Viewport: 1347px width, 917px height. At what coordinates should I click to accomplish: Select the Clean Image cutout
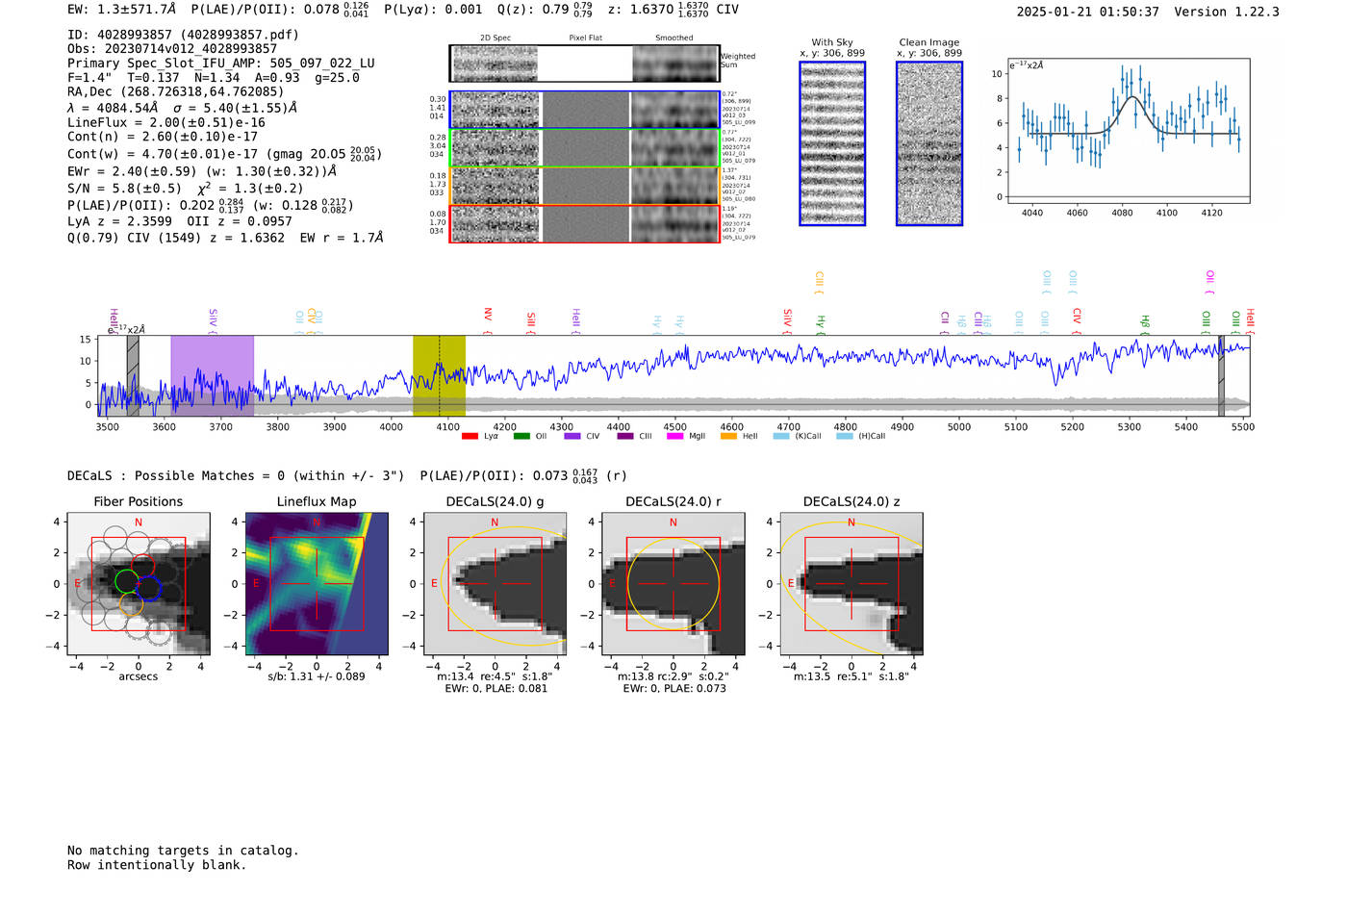(929, 143)
